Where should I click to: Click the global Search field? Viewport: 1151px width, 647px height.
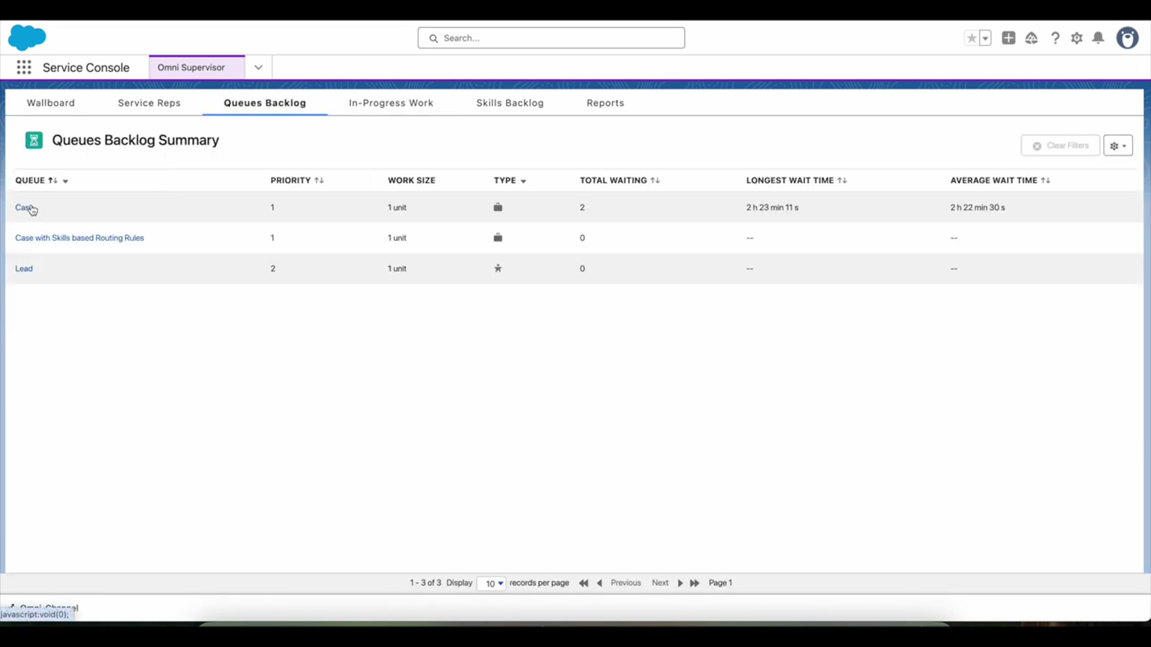[552, 38]
